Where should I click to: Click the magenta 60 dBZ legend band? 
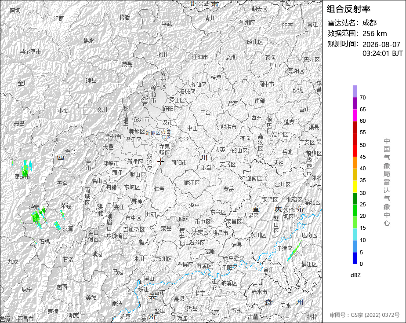pos(355,115)
